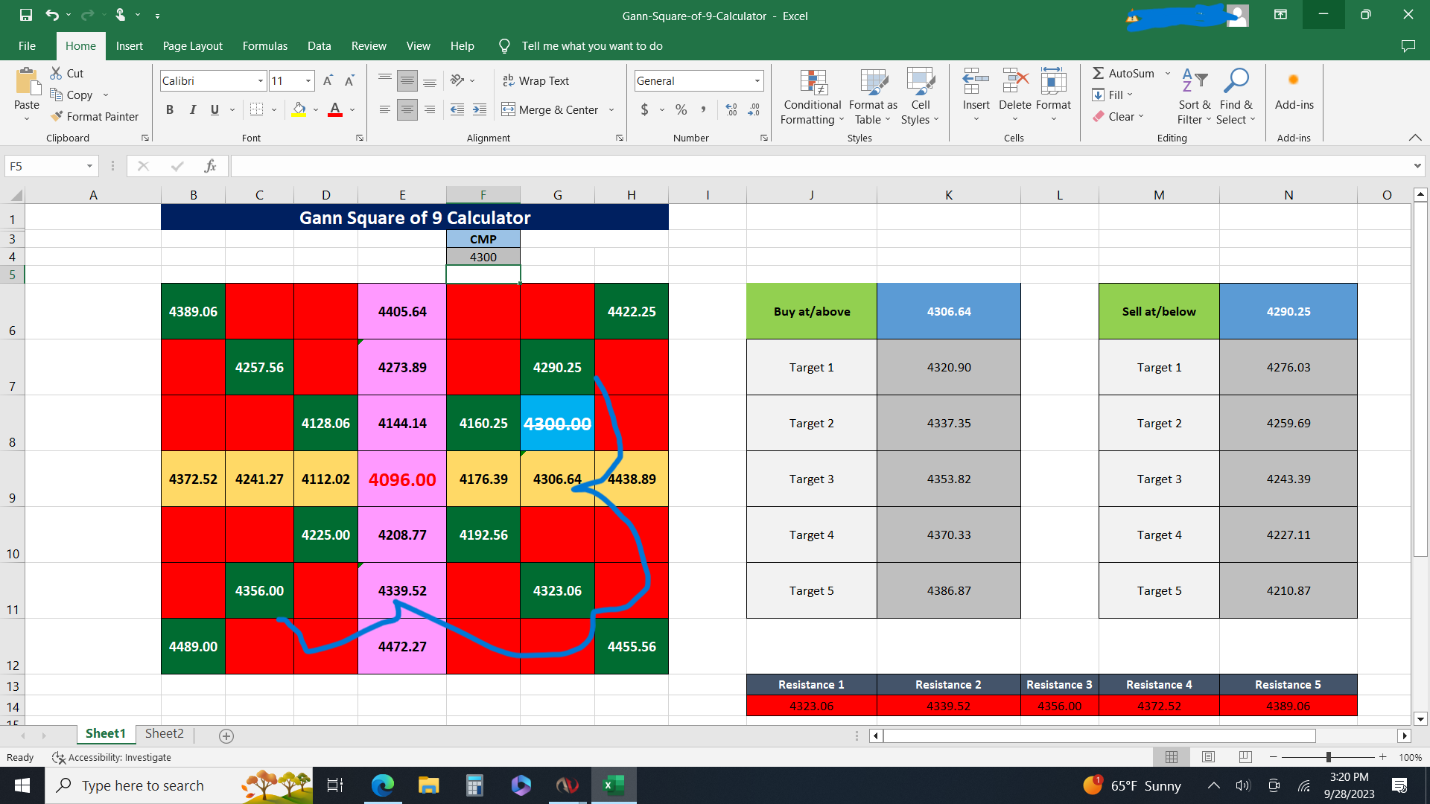Click Merge & Center button
The image size is (1430, 804).
point(550,109)
